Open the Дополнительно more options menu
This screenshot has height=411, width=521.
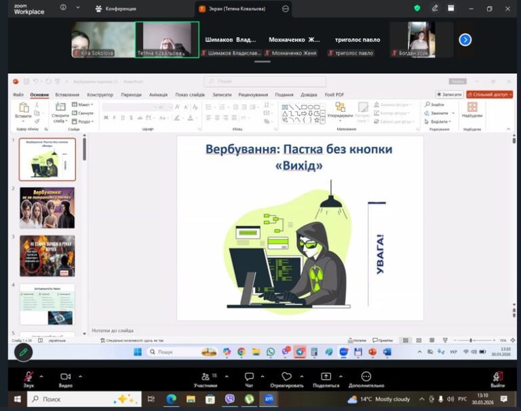point(366,377)
